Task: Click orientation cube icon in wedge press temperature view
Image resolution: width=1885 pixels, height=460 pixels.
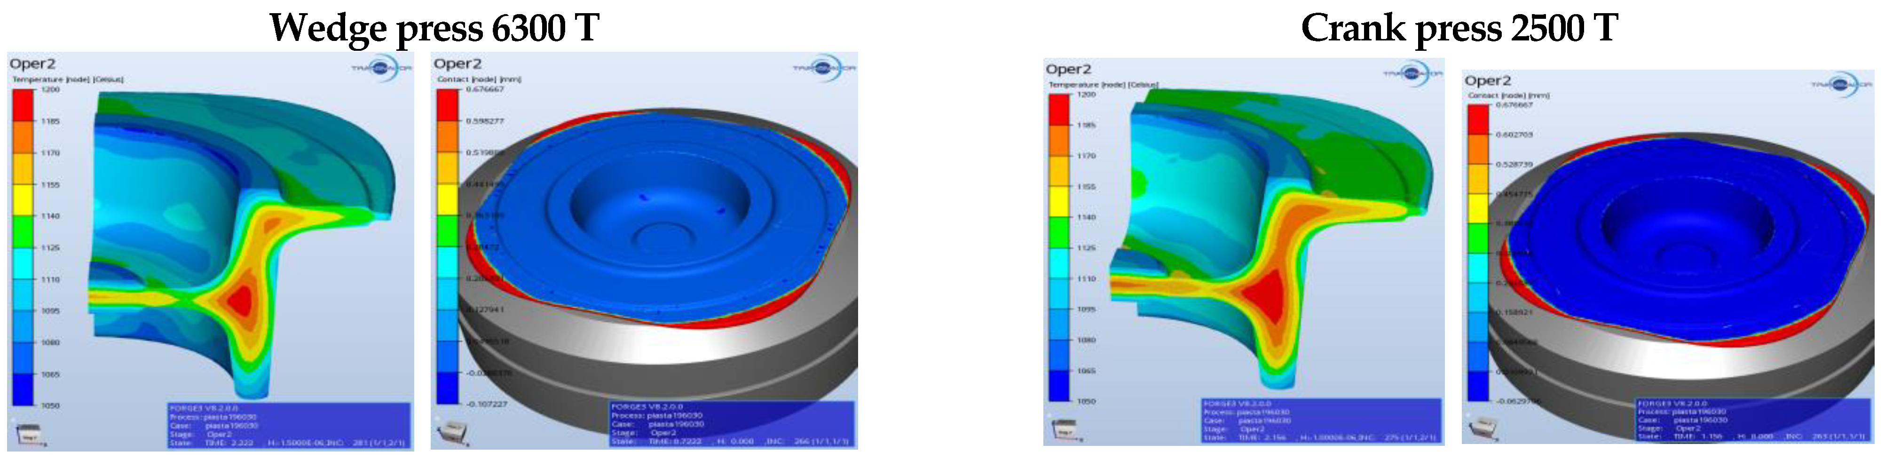Action: (x=29, y=433)
